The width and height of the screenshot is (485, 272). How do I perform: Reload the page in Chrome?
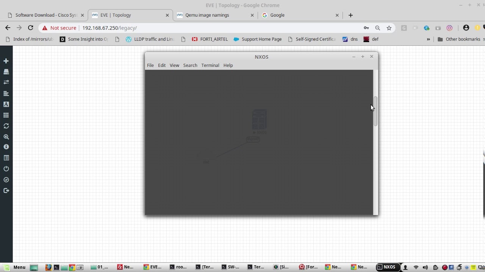tap(31, 28)
